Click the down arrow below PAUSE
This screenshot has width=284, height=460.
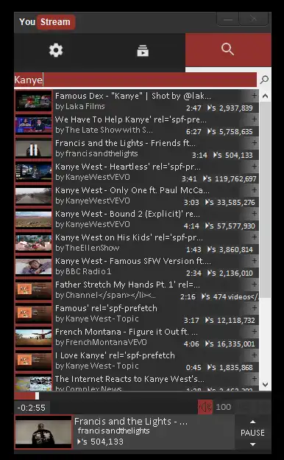(252, 445)
